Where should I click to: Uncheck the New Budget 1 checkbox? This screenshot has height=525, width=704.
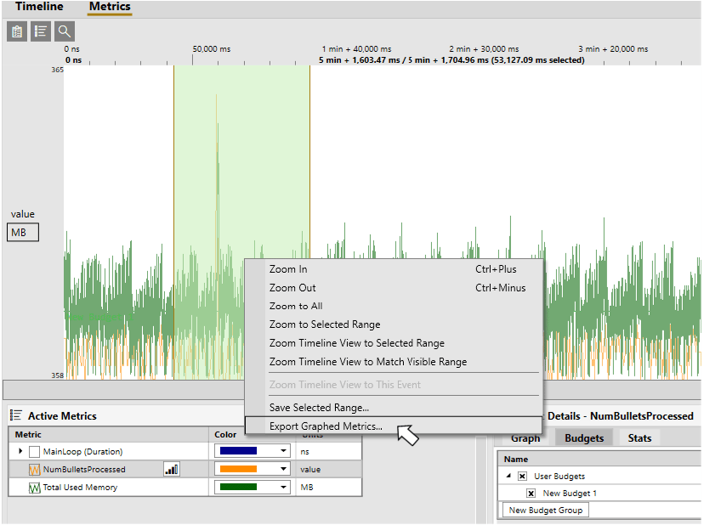(531, 493)
